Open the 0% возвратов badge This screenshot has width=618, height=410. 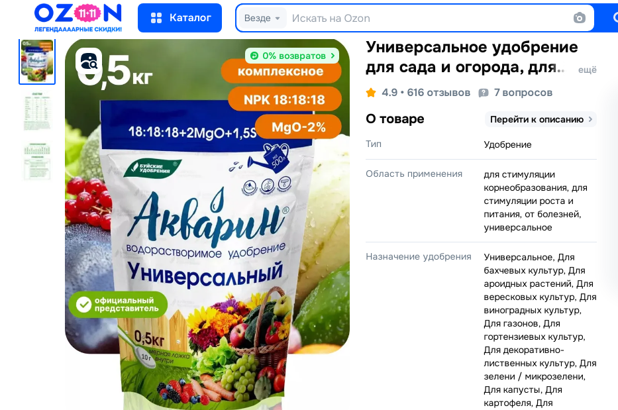[x=292, y=56]
